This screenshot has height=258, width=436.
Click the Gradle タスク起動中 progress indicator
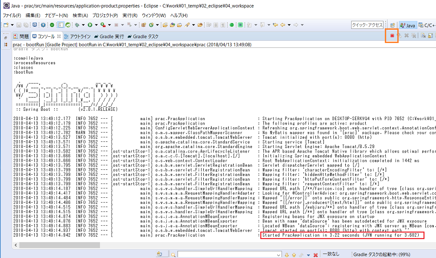click(383, 253)
